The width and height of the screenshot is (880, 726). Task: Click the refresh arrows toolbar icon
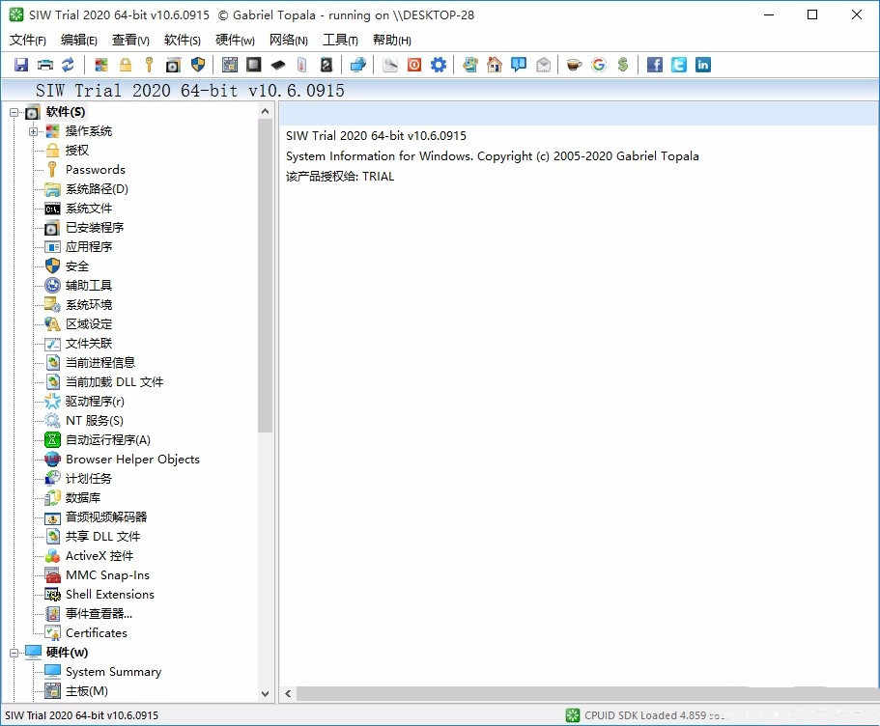coord(68,65)
